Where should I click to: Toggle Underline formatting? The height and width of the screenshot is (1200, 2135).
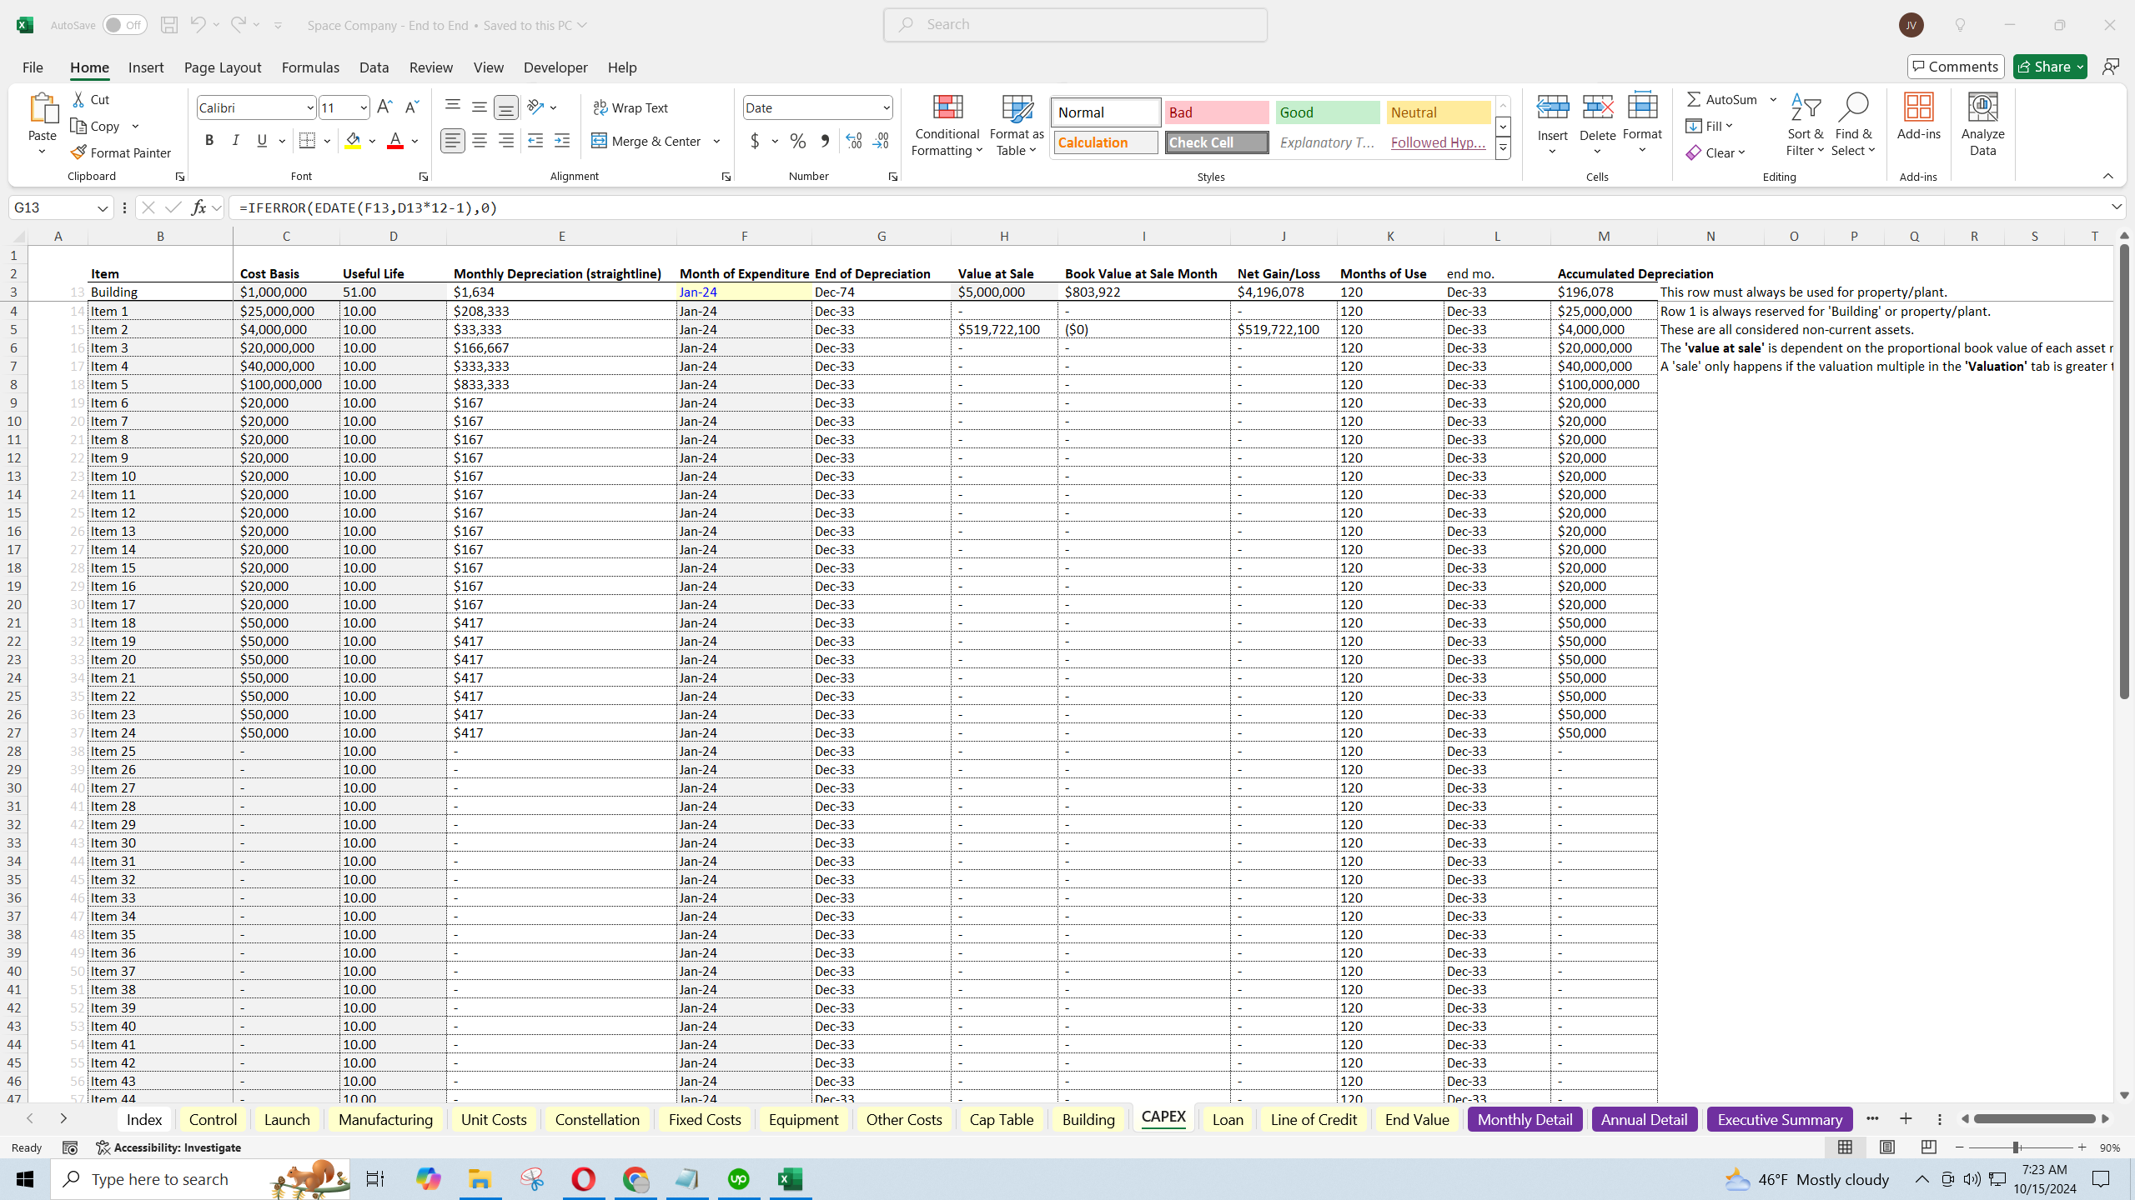click(262, 141)
